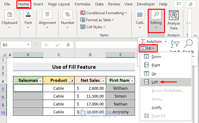Toggle the Product column filter button
The width and height of the screenshot is (199, 123).
(x=72, y=81)
